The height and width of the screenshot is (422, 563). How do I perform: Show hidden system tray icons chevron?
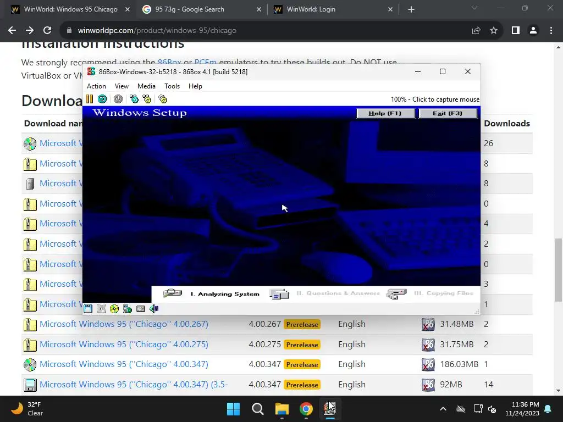tap(443, 409)
